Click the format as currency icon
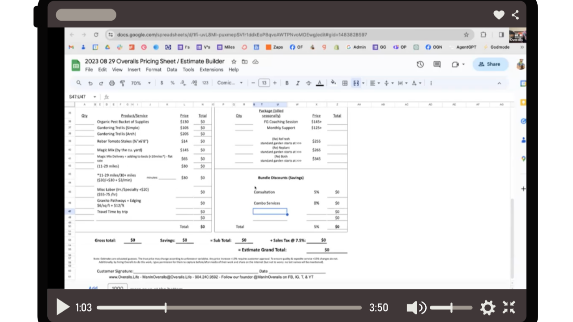 click(162, 83)
